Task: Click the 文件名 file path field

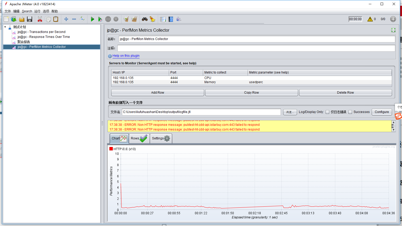Action: pos(201,112)
